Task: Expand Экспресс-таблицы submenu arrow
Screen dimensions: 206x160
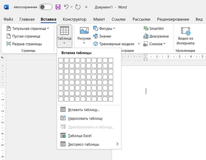Action: [x=117, y=144]
